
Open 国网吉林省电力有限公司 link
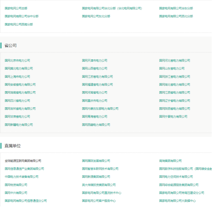[20, 109]
